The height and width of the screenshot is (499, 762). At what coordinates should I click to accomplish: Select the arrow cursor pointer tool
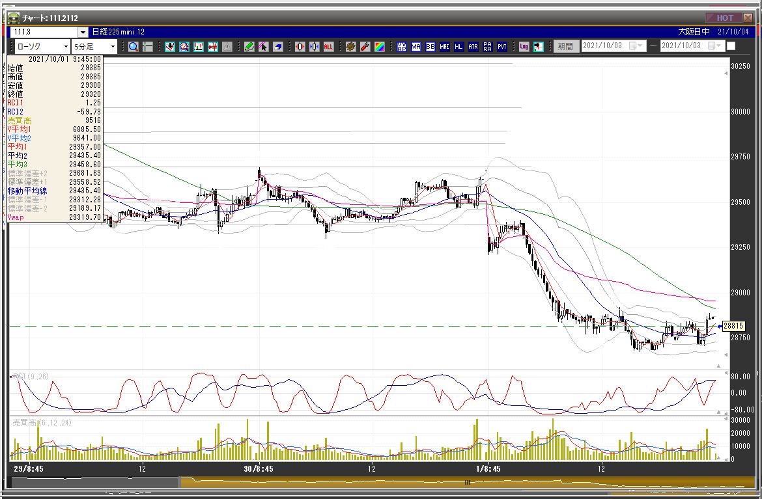point(263,47)
